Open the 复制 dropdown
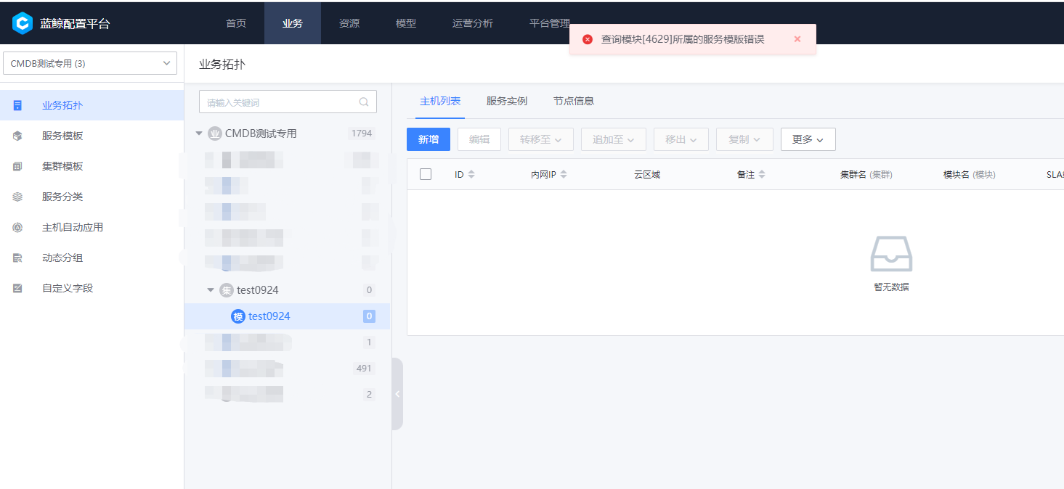The image size is (1064, 489). 744,139
